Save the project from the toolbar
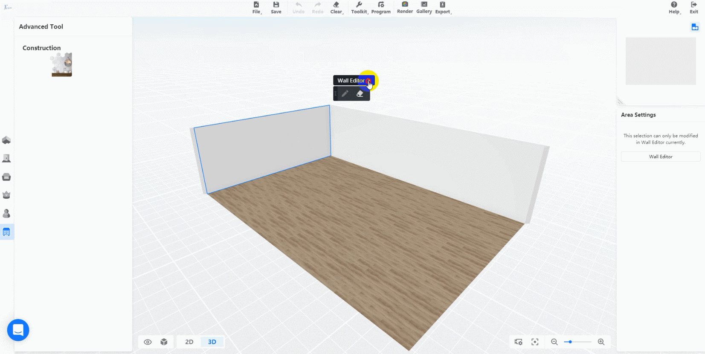This screenshot has width=705, height=354. coord(276,8)
